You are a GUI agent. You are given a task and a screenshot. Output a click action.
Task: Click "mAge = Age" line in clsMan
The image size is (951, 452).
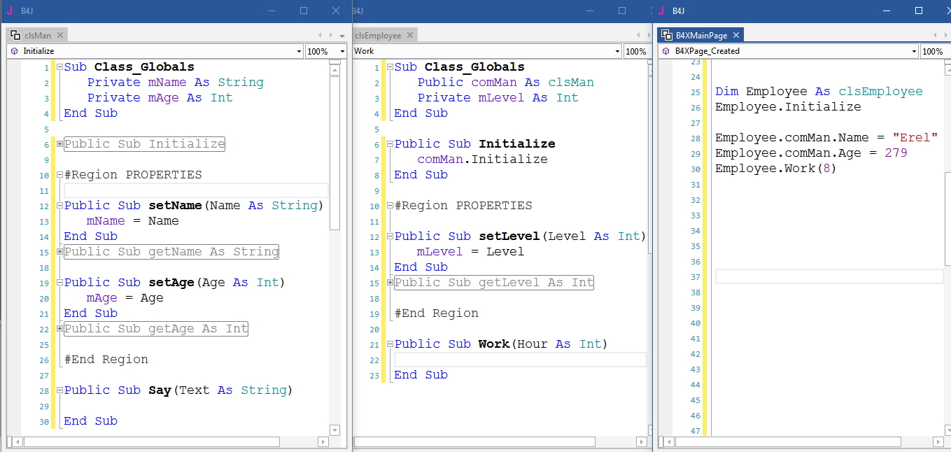[125, 298]
